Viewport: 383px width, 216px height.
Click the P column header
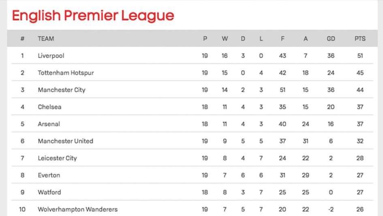pyautogui.click(x=205, y=39)
